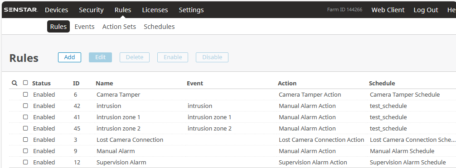Sort the table by Name column

(104, 84)
